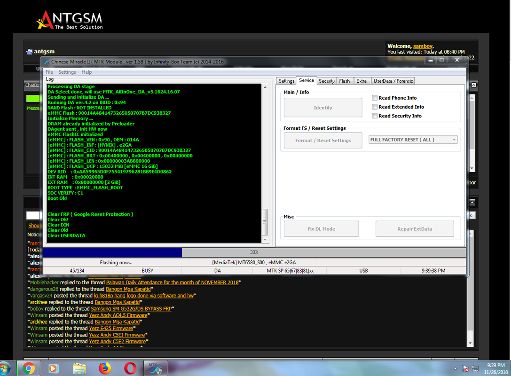Switch to the Extra tab
The height and width of the screenshot is (376, 511).
(362, 81)
